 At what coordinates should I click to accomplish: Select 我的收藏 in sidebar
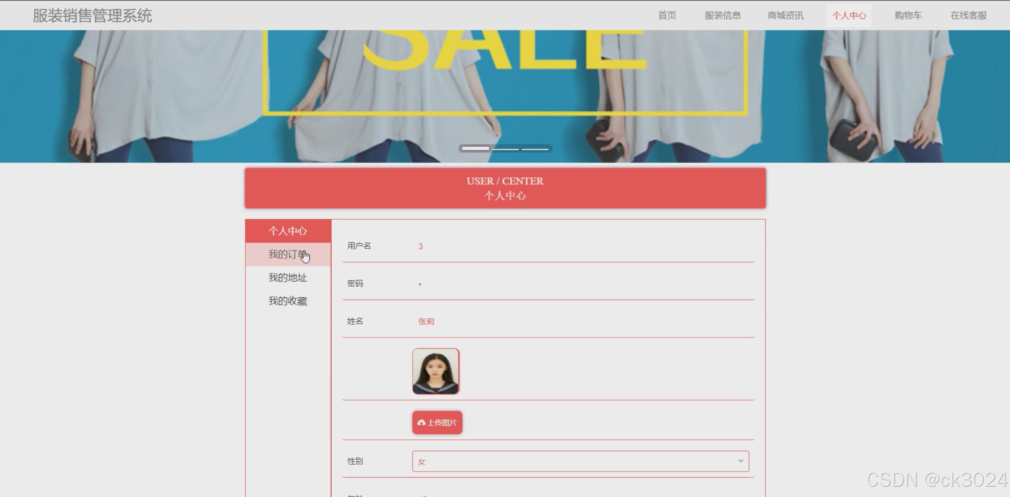point(287,301)
